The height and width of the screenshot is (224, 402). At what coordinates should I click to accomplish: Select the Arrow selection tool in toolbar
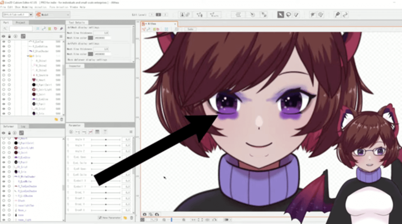click(280, 15)
